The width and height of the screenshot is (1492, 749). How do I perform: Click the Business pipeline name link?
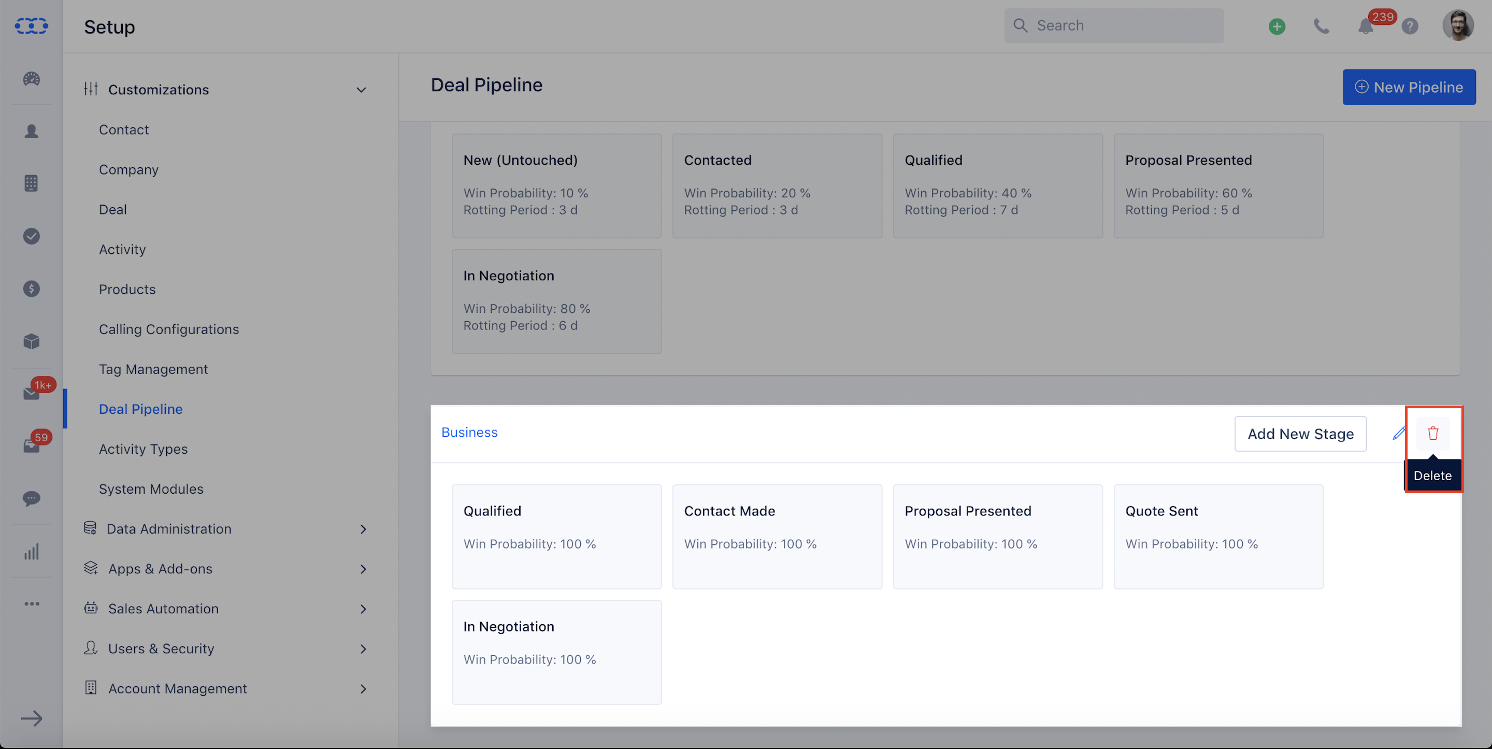(469, 432)
